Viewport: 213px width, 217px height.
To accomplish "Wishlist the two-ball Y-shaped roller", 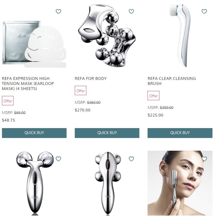I will 58,159.
